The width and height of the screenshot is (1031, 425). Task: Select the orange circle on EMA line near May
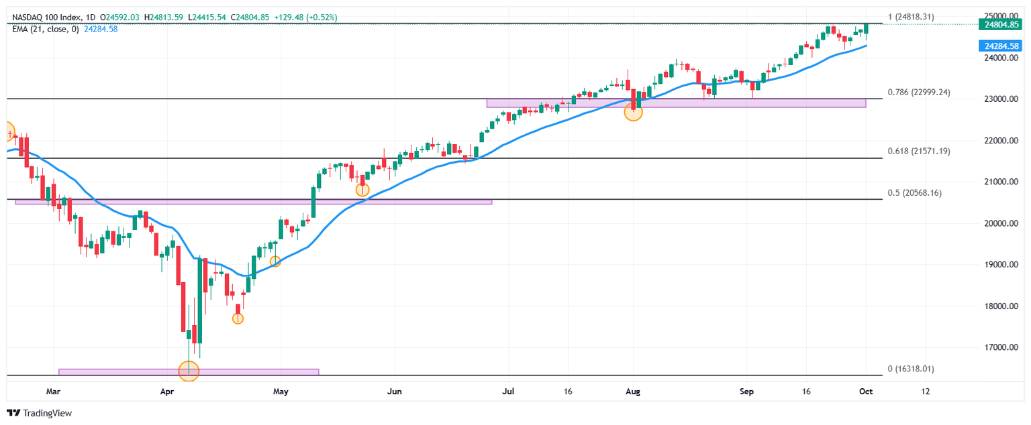coord(275,261)
